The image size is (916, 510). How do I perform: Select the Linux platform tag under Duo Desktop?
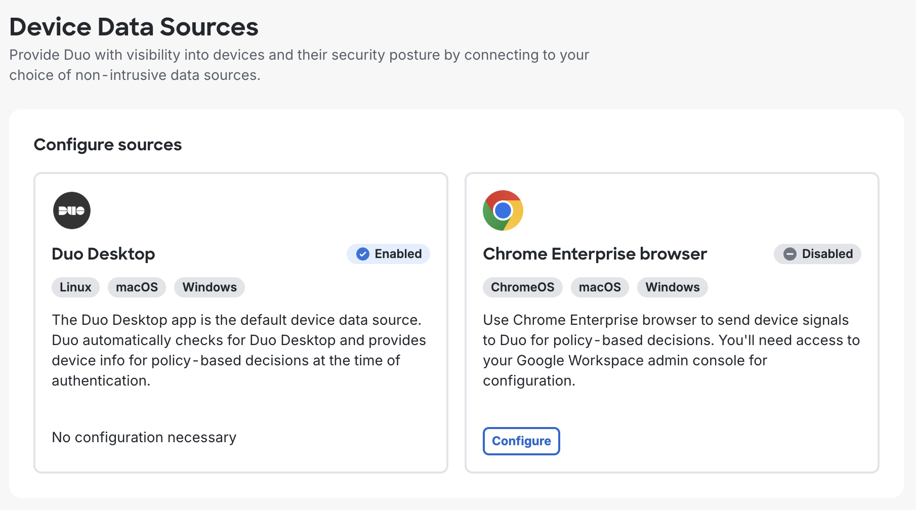click(x=75, y=287)
